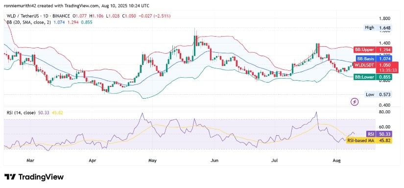Click the May date label on time axis
Image resolution: width=404 pixels, height=188 pixels.
pyautogui.click(x=152, y=161)
